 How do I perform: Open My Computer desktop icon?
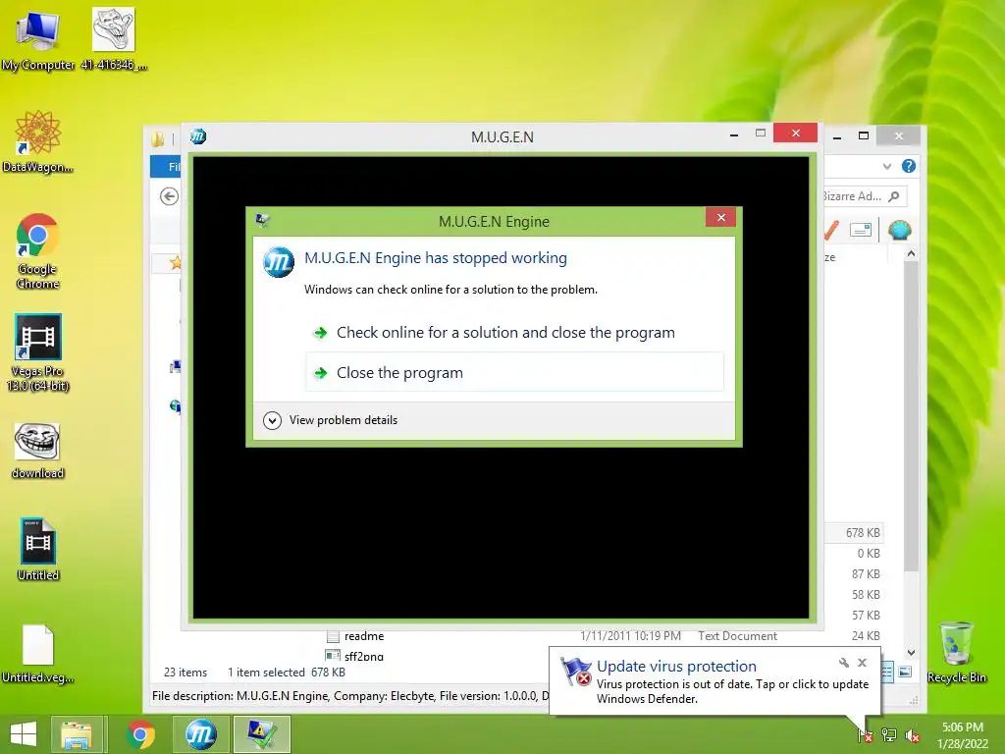point(37,39)
